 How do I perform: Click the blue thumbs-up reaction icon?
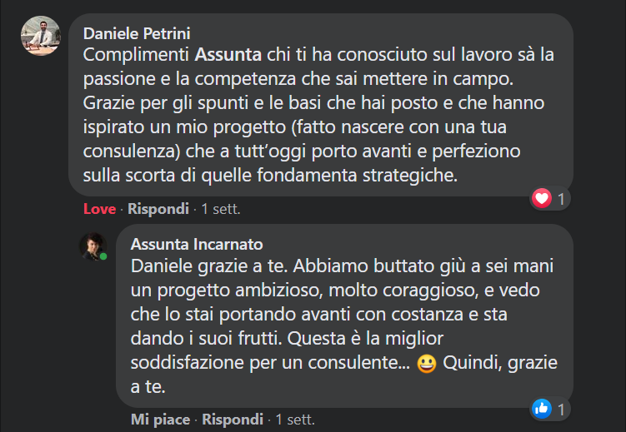[542, 409]
